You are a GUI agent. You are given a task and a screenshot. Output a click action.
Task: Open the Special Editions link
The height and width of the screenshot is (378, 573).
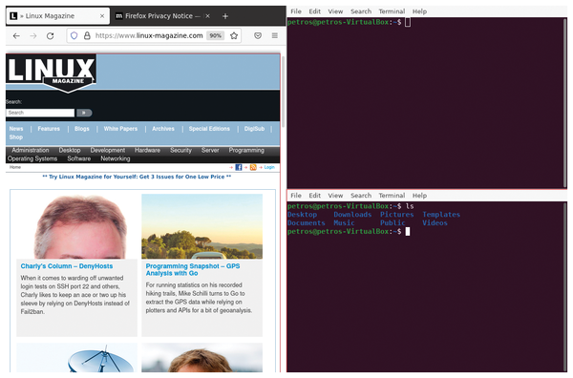tap(209, 129)
